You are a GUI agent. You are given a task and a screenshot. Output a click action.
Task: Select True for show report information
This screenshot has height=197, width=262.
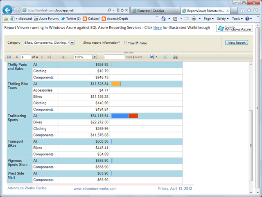125,43
